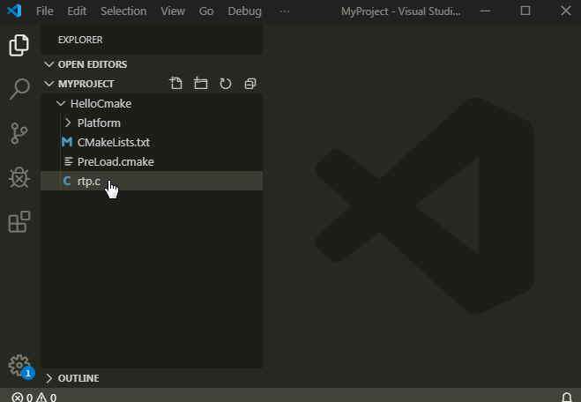Screen dimensions: 581x402
Task: Open the Source Control view
Action: pos(19,133)
